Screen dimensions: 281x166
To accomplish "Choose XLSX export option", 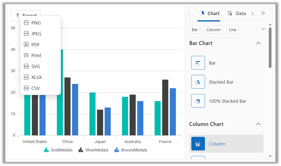I will 40,77.
